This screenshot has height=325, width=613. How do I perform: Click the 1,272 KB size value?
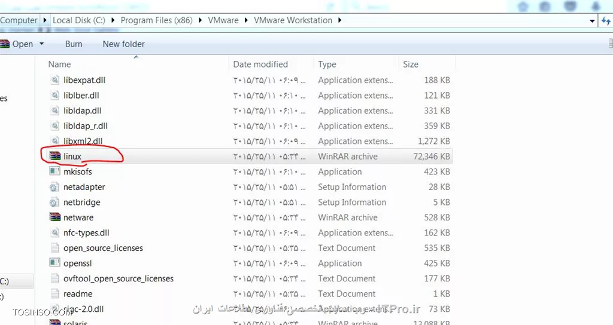click(434, 141)
